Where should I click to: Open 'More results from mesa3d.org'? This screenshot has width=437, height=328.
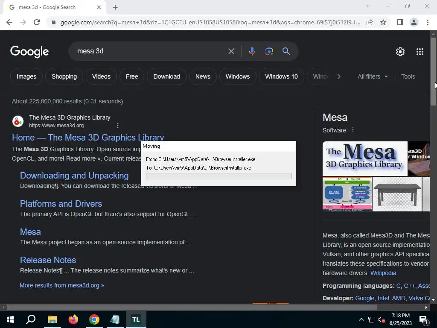(x=61, y=285)
